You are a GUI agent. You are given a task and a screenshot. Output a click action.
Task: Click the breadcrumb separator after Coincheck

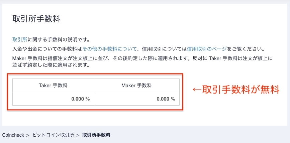click(28, 135)
